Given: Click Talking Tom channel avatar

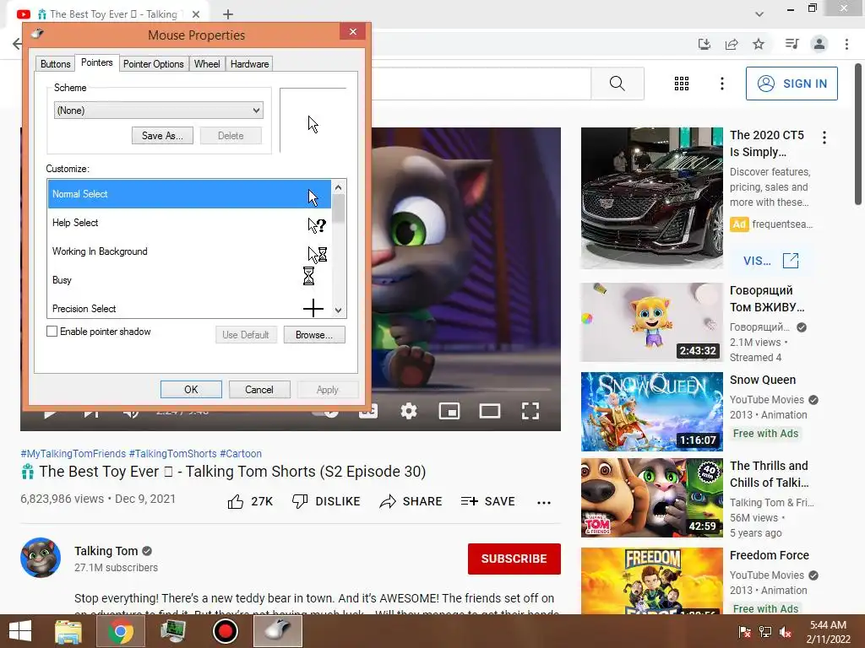Looking at the screenshot, I should tap(41, 558).
